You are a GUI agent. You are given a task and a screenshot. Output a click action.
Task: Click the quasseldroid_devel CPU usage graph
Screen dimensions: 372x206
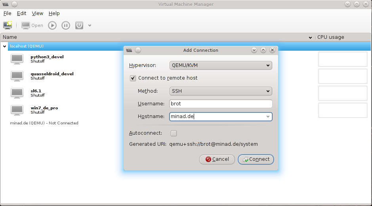click(343, 76)
